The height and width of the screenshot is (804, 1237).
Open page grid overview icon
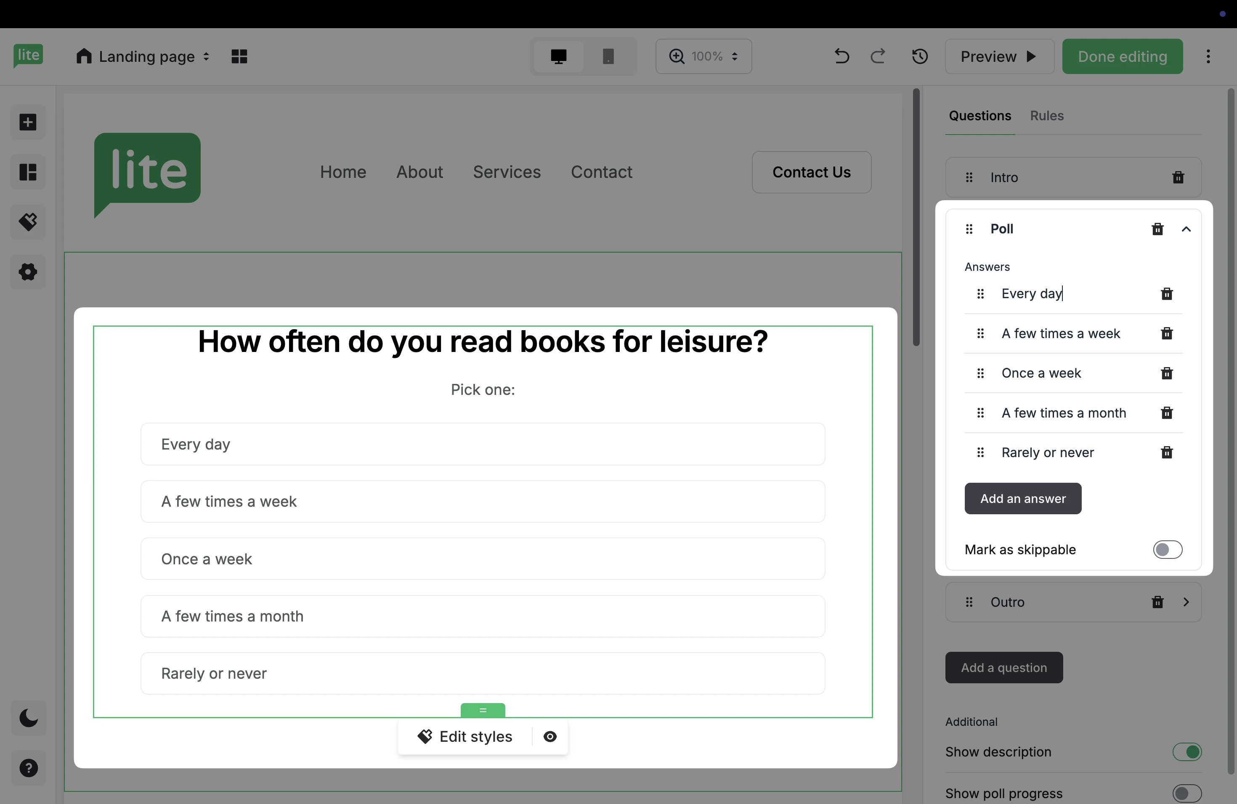[239, 56]
